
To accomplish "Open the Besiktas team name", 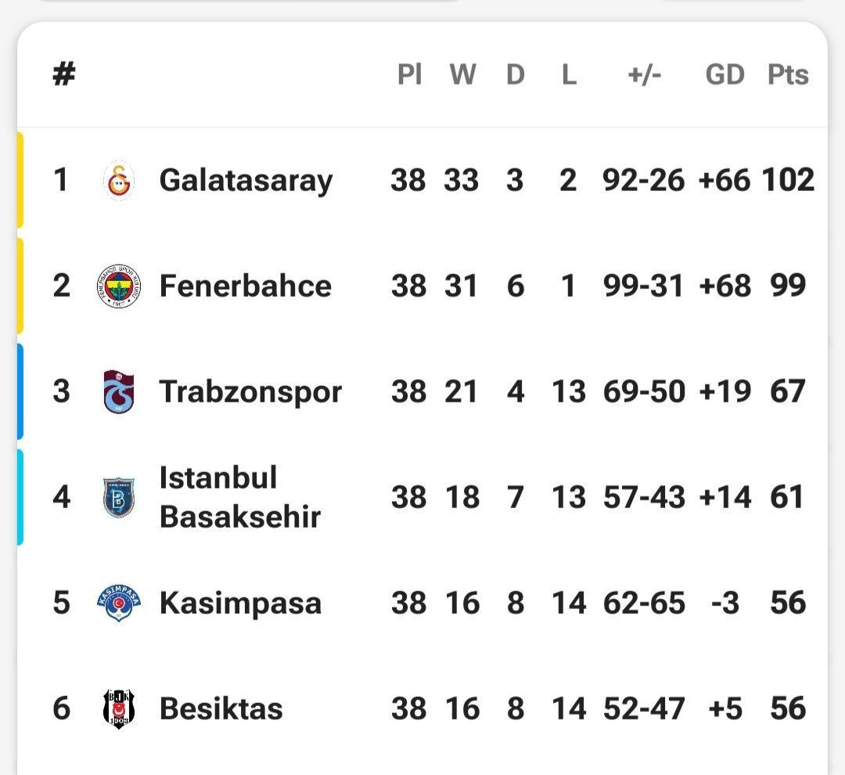I will (221, 708).
